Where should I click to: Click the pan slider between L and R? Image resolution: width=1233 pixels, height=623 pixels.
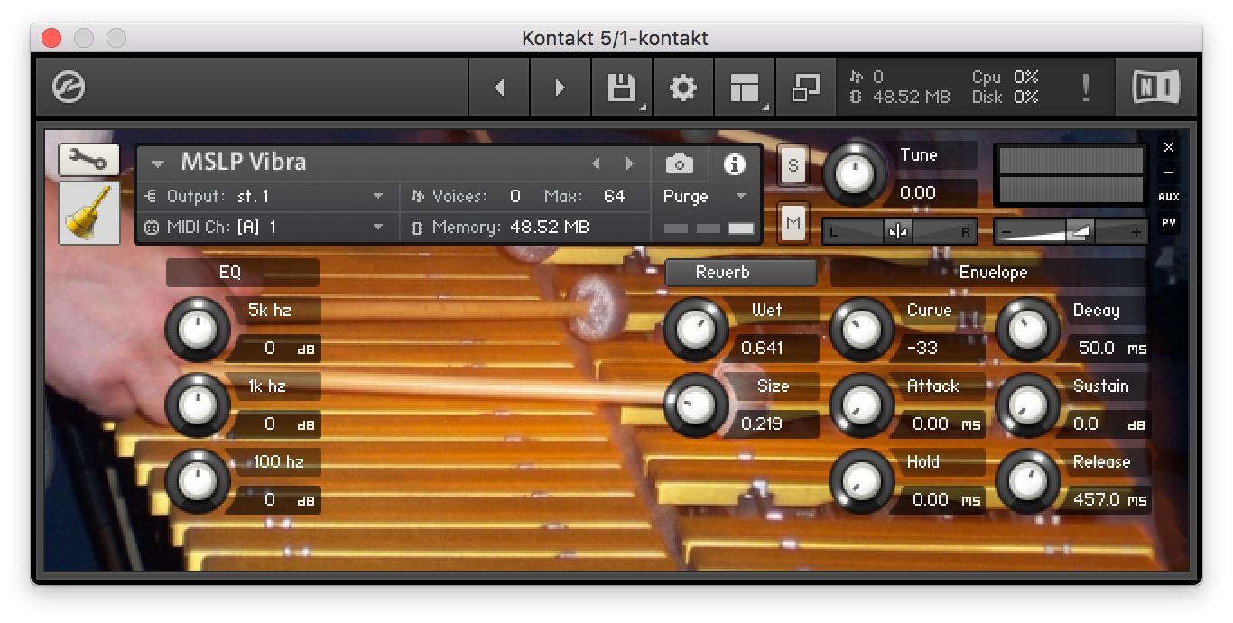[x=900, y=231]
